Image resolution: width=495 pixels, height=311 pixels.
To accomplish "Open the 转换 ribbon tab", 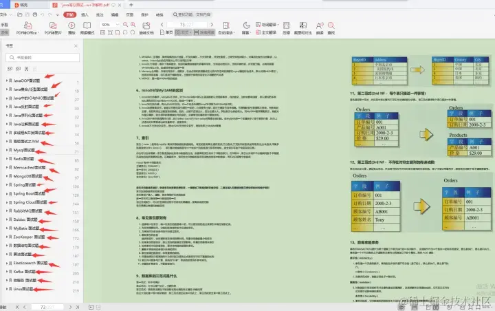I will coord(159,14).
